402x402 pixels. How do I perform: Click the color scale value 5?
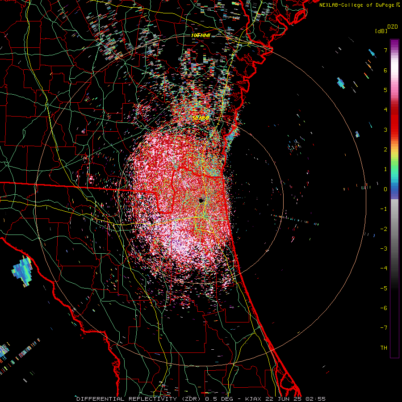[x=385, y=90]
